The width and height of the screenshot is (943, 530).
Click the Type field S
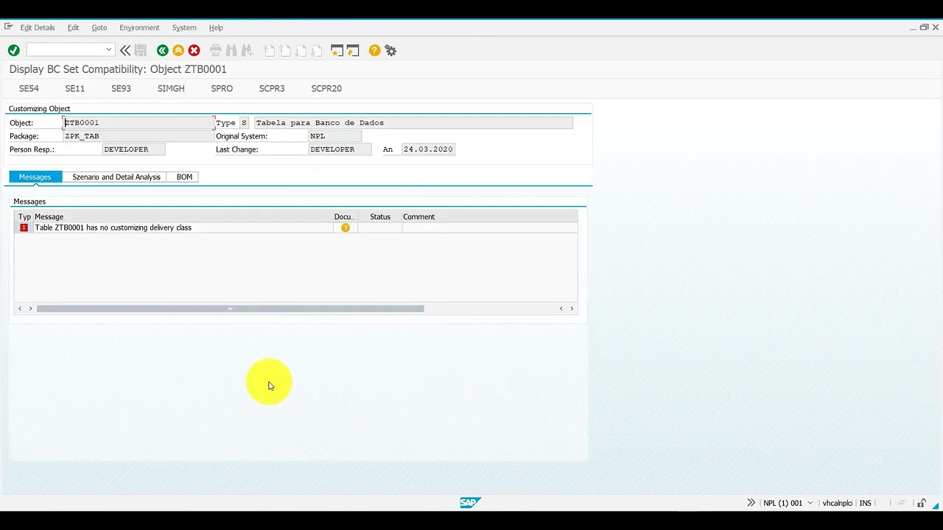(x=244, y=123)
